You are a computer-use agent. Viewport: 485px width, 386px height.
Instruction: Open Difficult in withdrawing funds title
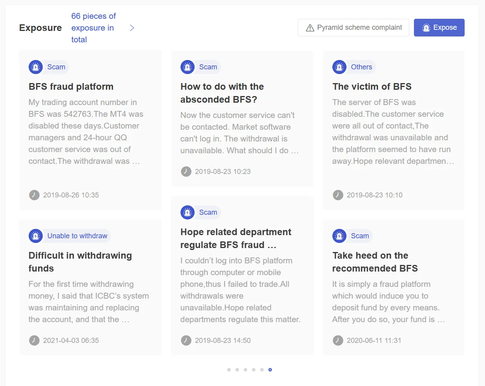[80, 262]
